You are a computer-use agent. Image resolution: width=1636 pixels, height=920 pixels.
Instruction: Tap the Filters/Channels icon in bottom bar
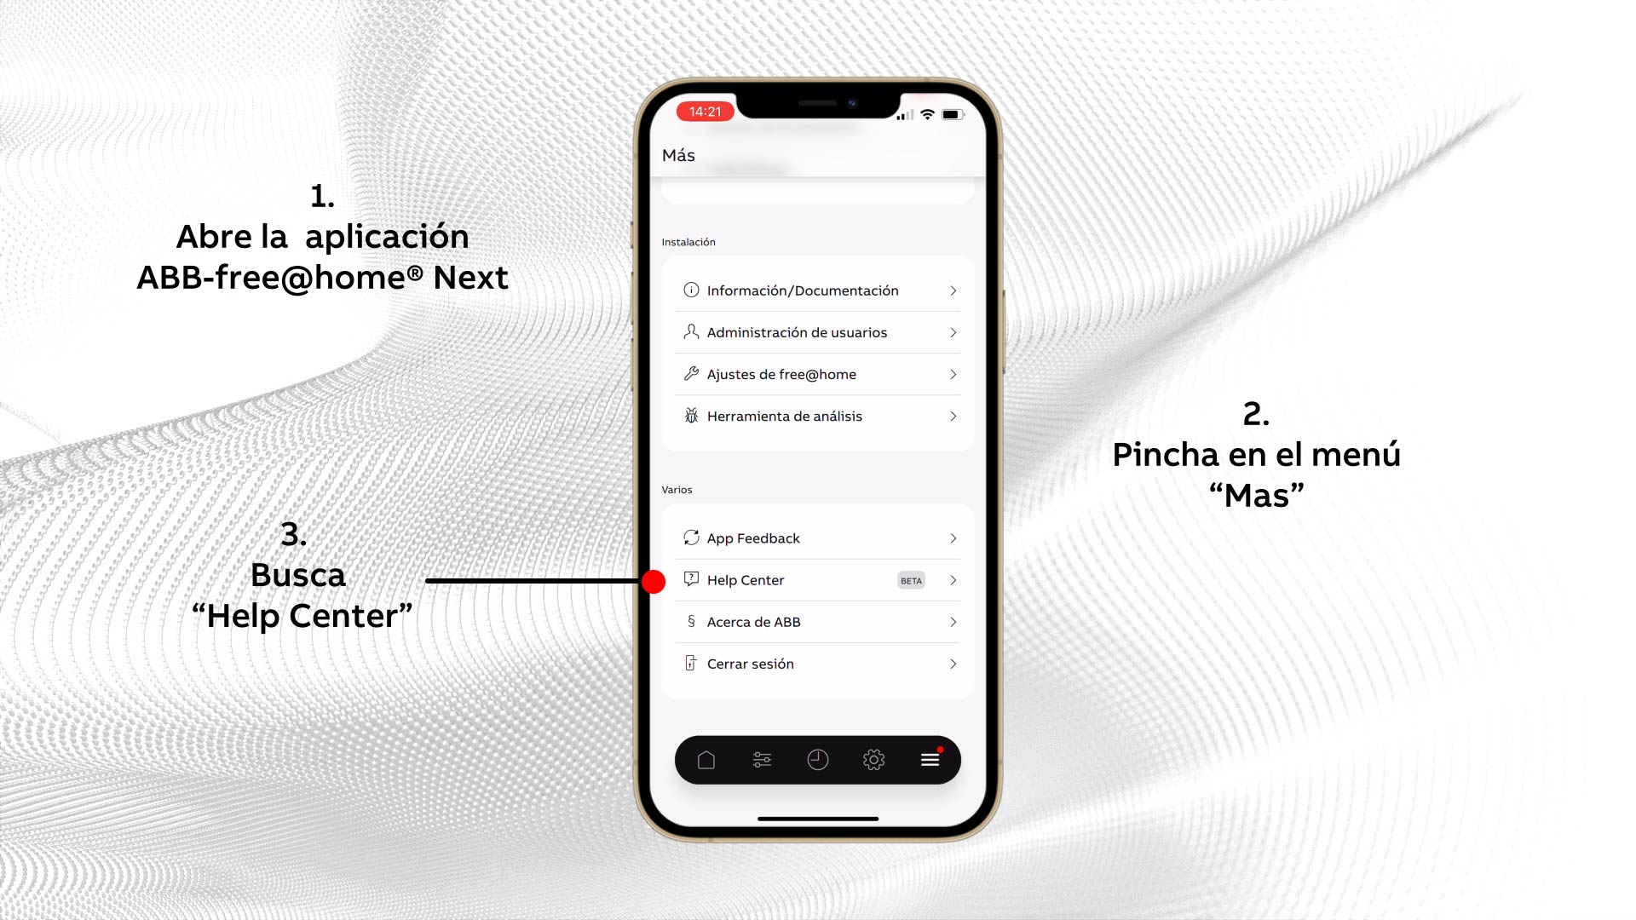pyautogui.click(x=762, y=759)
